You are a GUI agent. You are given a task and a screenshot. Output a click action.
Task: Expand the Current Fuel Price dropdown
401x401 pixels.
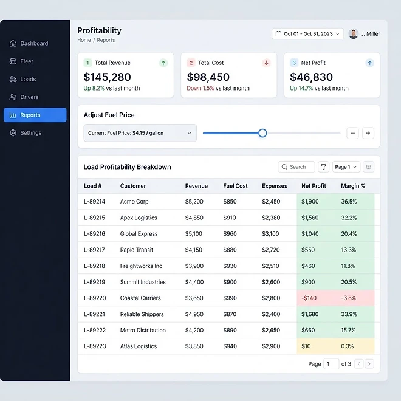pyautogui.click(x=140, y=133)
